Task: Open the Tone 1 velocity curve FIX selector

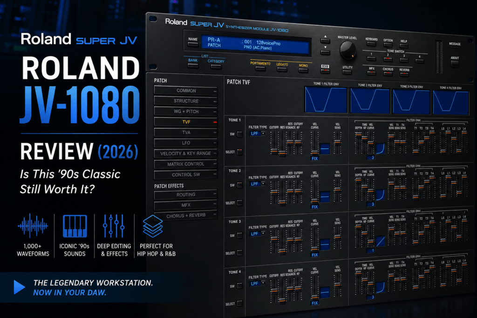Action: click(314, 159)
